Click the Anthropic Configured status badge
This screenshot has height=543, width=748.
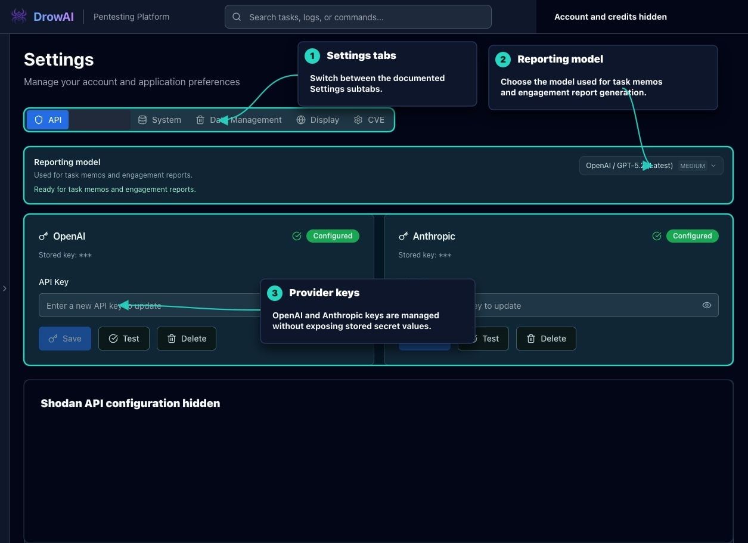[693, 236]
